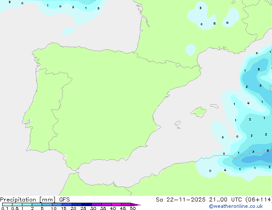This screenshot has width=272, height=210.
Task: Click the "50" legend scale label
Action: click(x=133, y=208)
